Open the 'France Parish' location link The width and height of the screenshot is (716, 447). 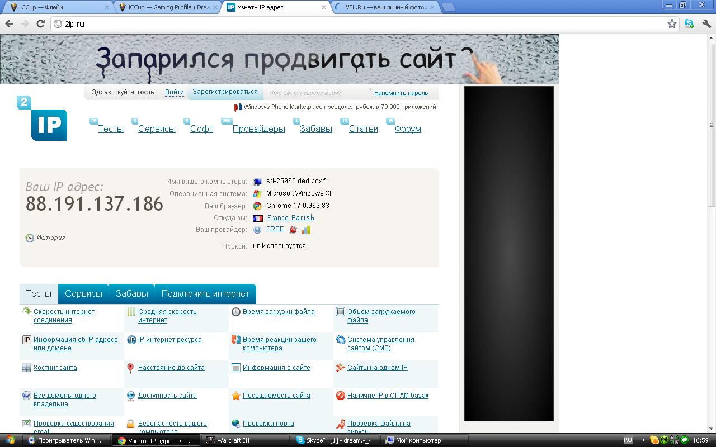[291, 218]
